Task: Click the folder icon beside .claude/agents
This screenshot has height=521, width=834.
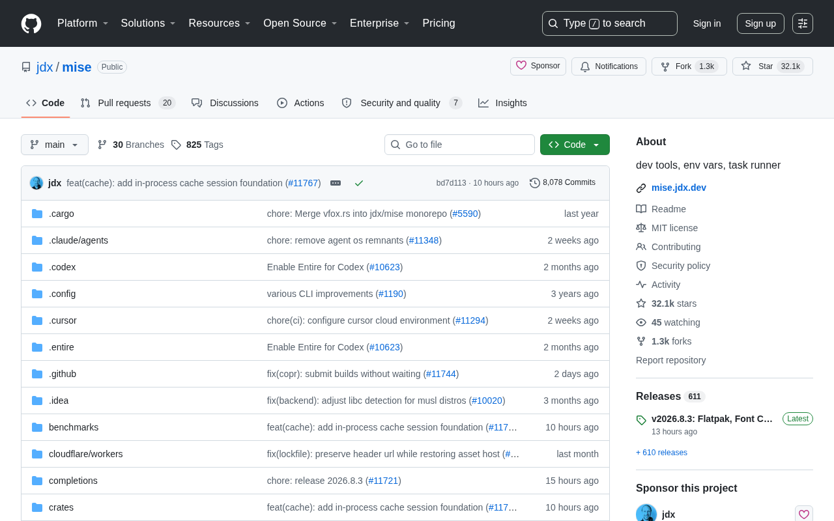Action: coord(37,240)
